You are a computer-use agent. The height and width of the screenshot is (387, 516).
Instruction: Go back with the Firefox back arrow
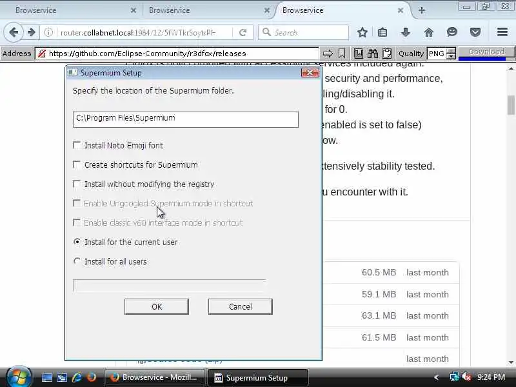coord(14,32)
